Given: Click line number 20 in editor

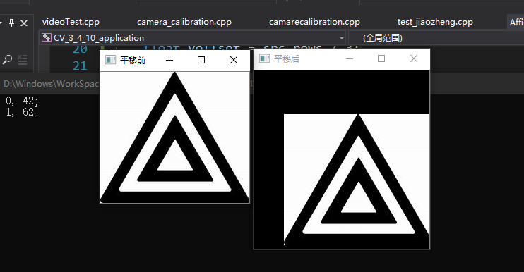Looking at the screenshot, I should 80,49.
